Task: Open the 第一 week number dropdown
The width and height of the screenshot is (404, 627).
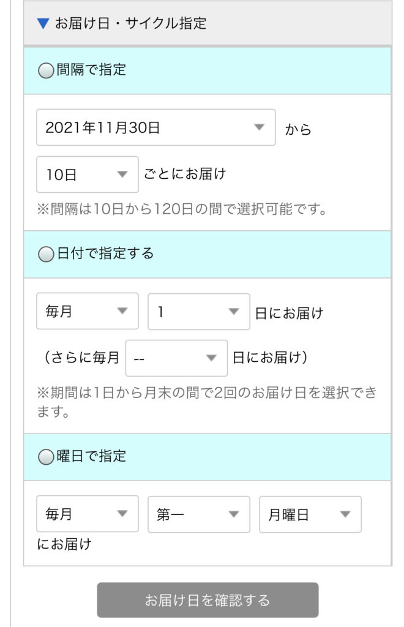Action: click(199, 514)
